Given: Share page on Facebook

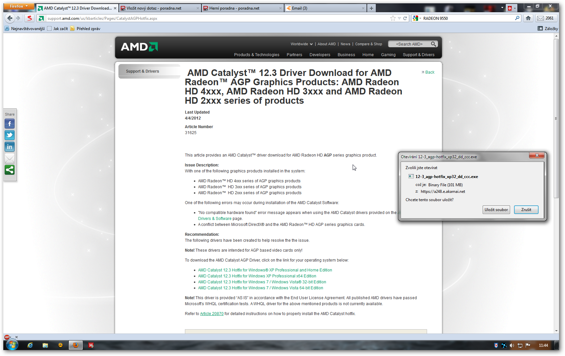Looking at the screenshot, I should click(10, 124).
